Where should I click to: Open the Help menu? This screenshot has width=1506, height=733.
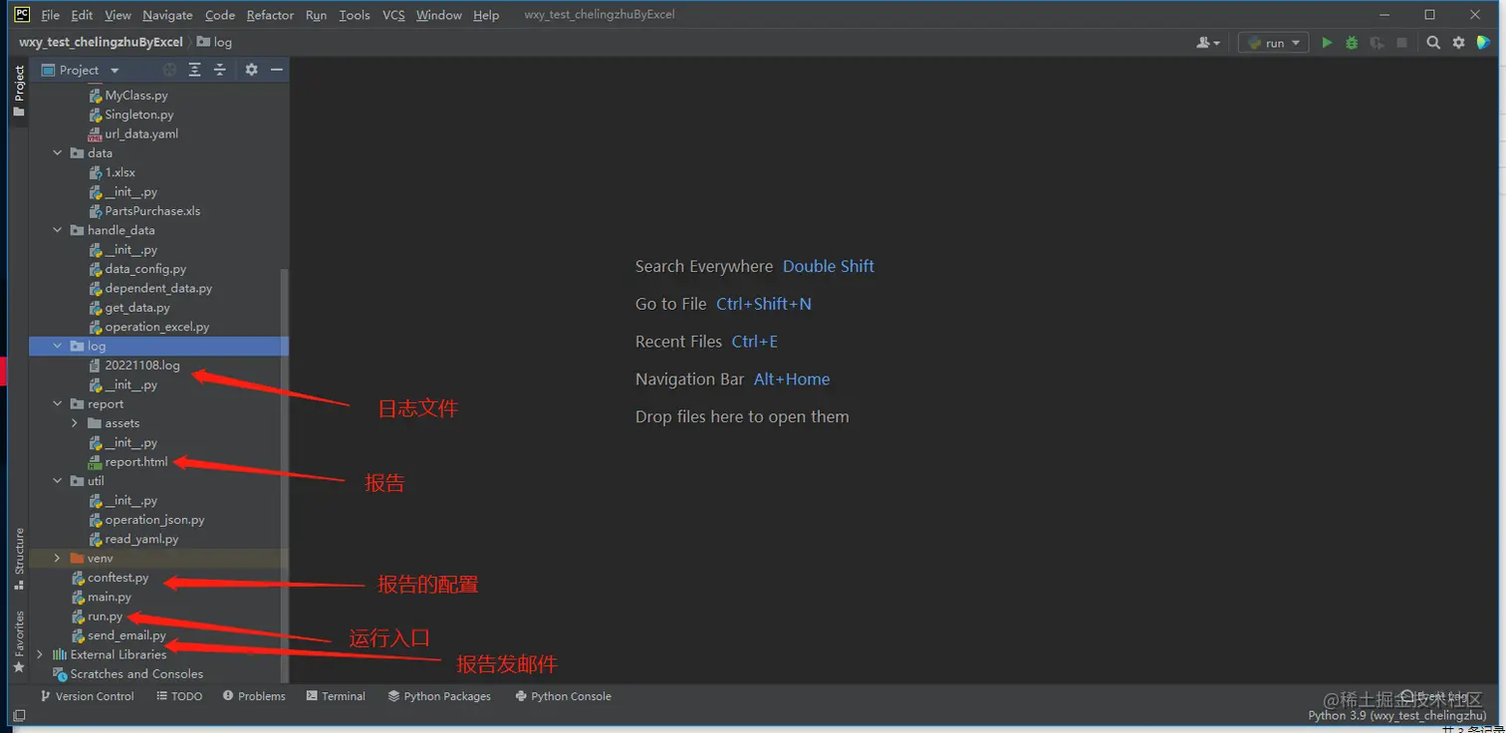pyautogui.click(x=486, y=15)
